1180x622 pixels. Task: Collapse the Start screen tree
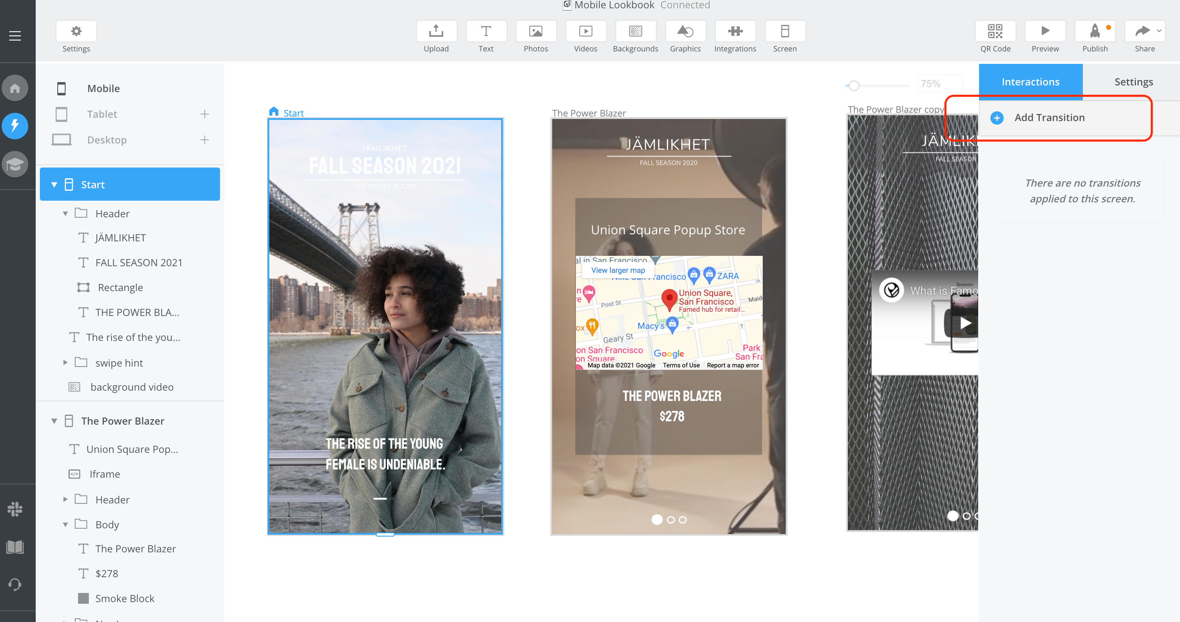(54, 185)
